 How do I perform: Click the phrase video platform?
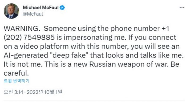click(44, 46)
